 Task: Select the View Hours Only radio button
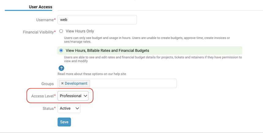61,31
